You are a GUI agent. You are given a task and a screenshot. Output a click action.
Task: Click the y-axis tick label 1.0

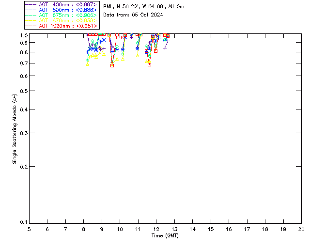[24, 35]
